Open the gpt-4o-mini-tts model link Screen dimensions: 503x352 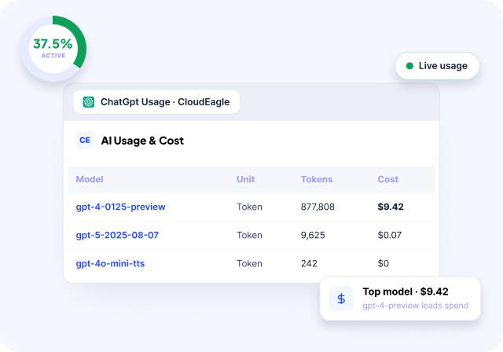tap(110, 263)
